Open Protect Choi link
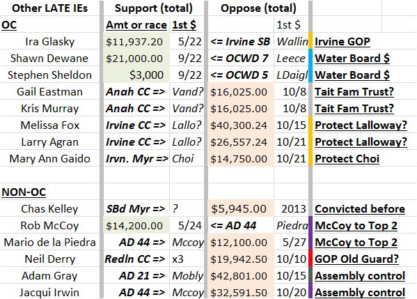This screenshot has height=299, width=417. pos(347,159)
